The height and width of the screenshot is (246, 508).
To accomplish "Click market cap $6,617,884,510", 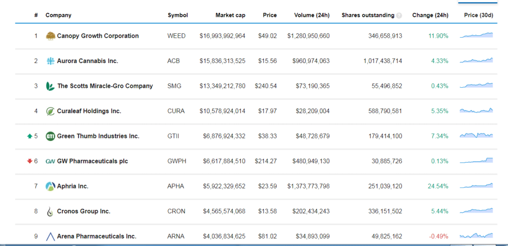I will [224, 161].
